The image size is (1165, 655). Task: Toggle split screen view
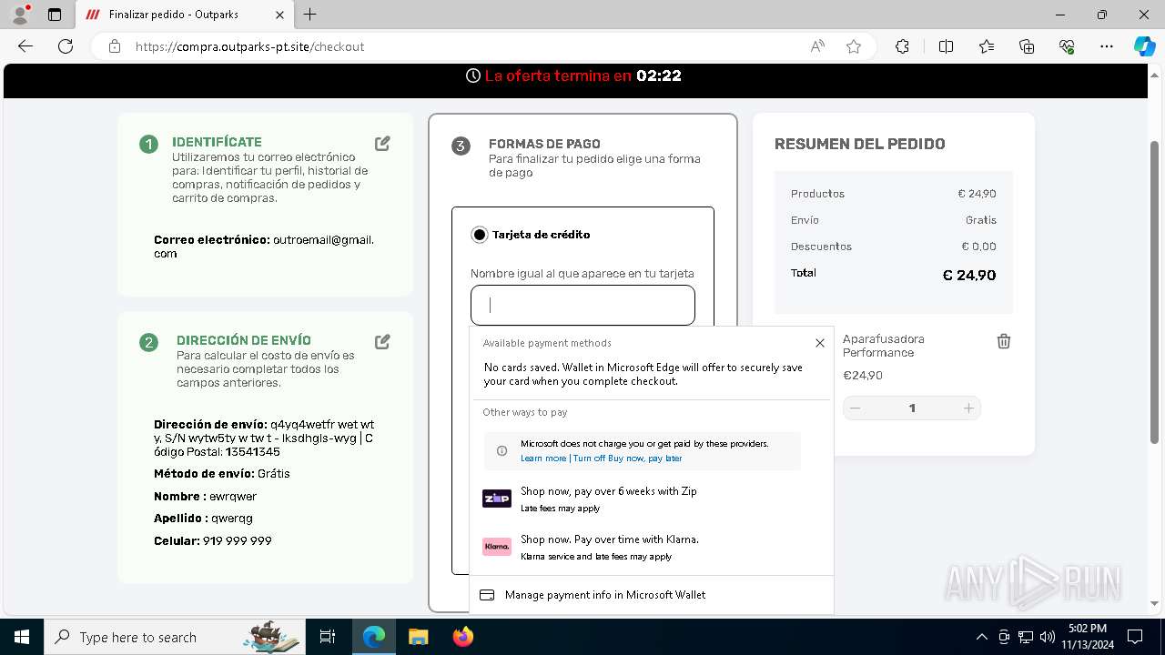(946, 46)
